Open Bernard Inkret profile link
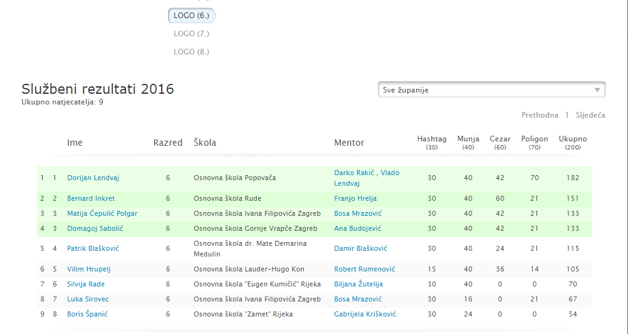 point(91,198)
